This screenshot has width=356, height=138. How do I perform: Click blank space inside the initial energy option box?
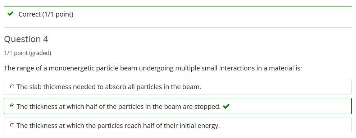pyautogui.click(x=286, y=125)
